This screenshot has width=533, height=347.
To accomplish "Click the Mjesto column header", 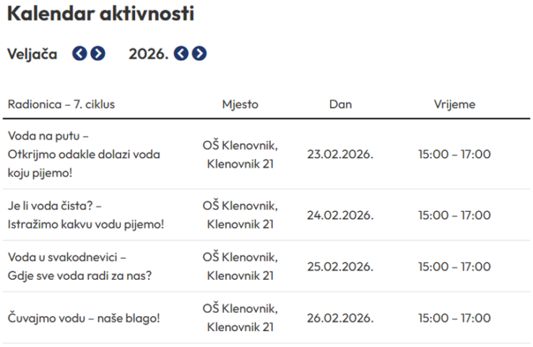I will point(240,104).
